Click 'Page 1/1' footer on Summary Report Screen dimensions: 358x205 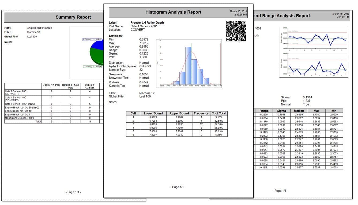pyautogui.click(x=73, y=192)
